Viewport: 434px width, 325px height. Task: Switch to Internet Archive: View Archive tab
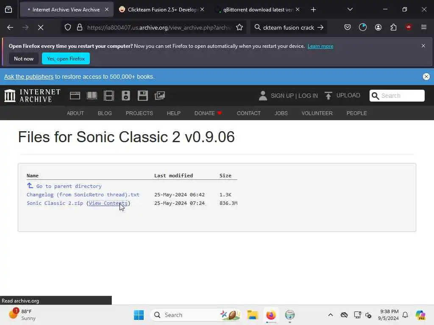[x=66, y=10]
